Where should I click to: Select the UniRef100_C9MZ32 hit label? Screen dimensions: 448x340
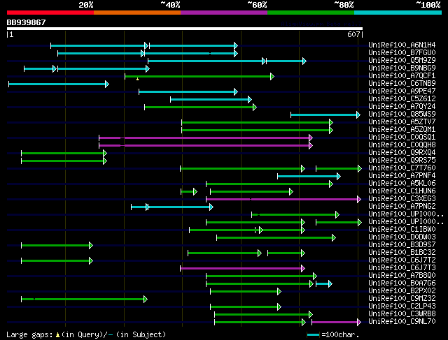click(x=402, y=299)
